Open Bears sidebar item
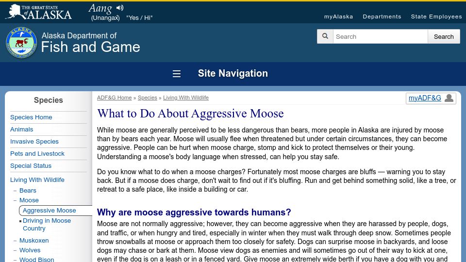 click(x=28, y=191)
